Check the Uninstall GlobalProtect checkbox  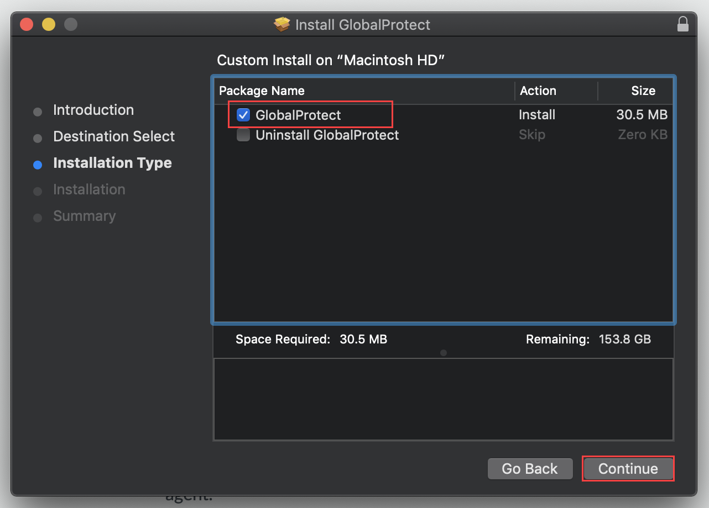(x=243, y=135)
